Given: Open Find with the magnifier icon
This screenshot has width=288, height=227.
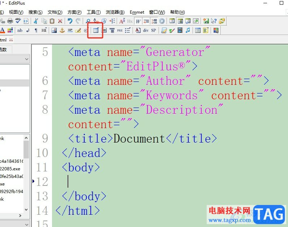Looking at the screenshot, I should [88, 21].
